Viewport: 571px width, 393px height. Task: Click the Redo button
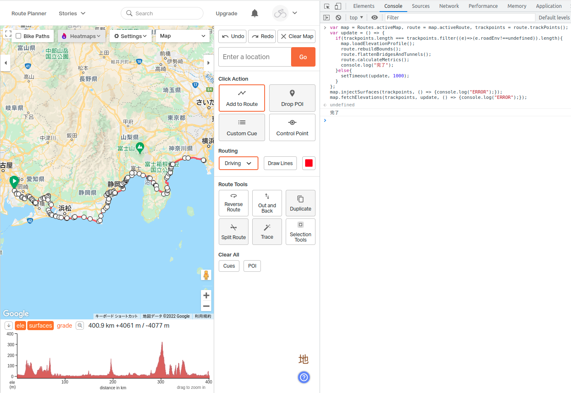click(x=262, y=36)
